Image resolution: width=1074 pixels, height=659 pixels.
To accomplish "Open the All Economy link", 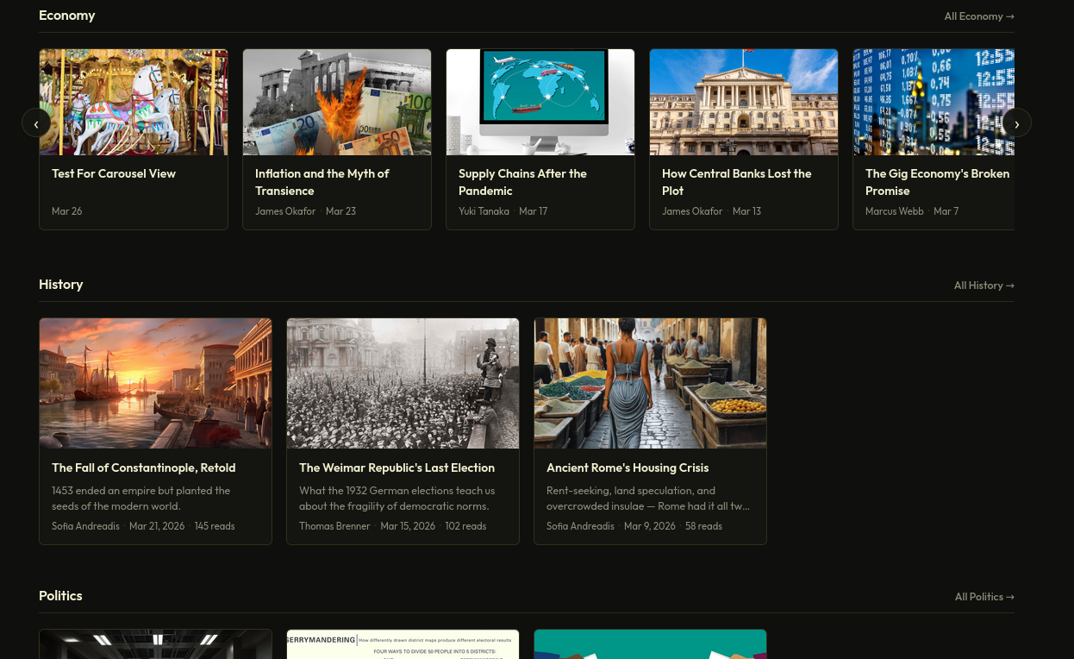I will [x=978, y=16].
